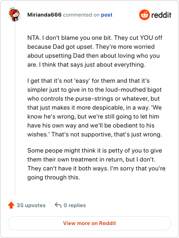Click the paragraph beginning "NTA. I don't blame"

[x=95, y=51]
